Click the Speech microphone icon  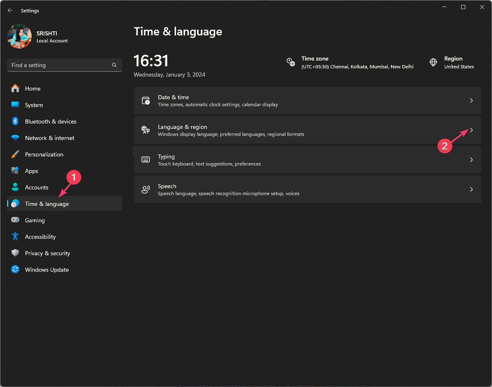pos(146,189)
